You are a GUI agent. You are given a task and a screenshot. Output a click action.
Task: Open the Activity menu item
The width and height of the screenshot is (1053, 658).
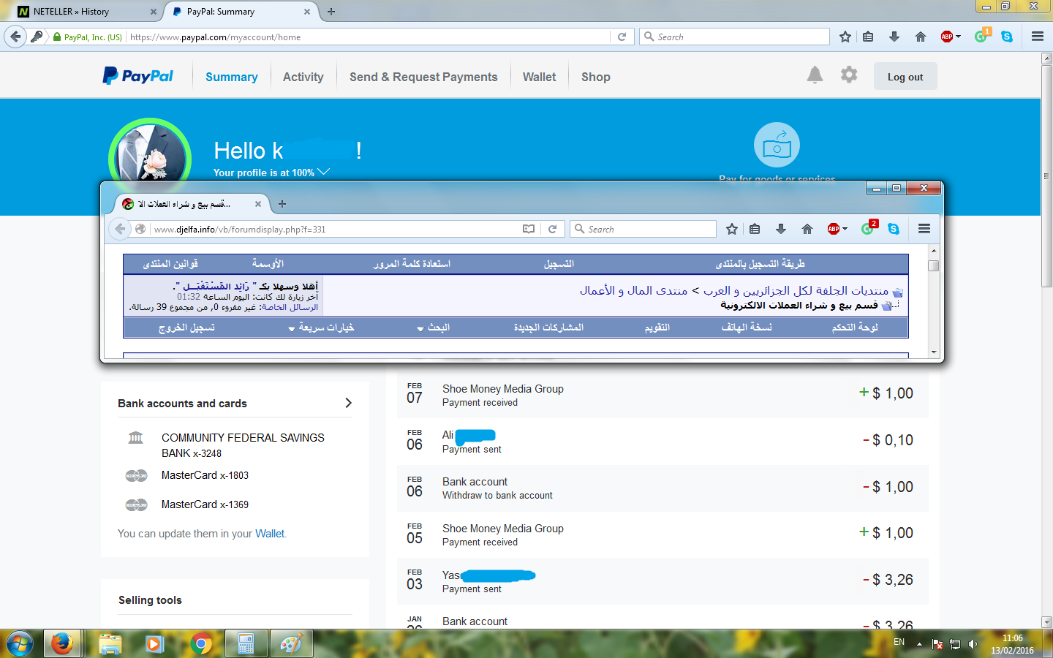coord(303,77)
